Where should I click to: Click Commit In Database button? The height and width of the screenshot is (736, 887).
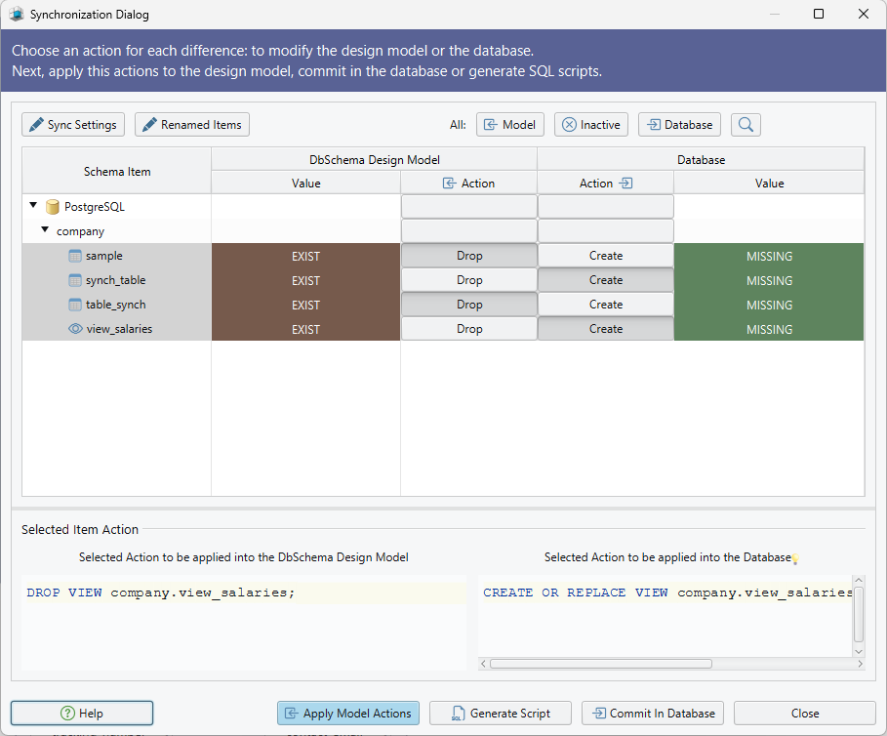click(x=653, y=713)
